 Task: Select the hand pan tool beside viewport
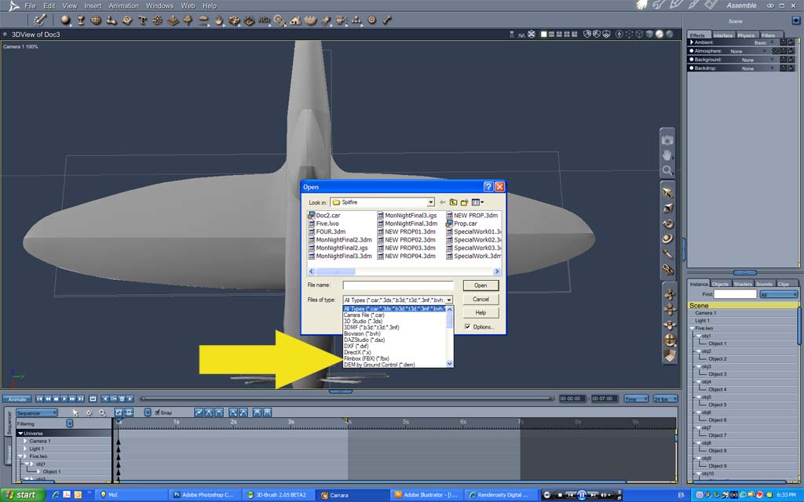(x=667, y=155)
